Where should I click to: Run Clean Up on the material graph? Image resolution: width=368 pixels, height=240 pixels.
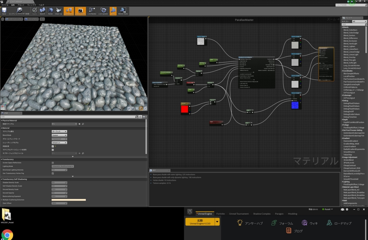click(59, 11)
